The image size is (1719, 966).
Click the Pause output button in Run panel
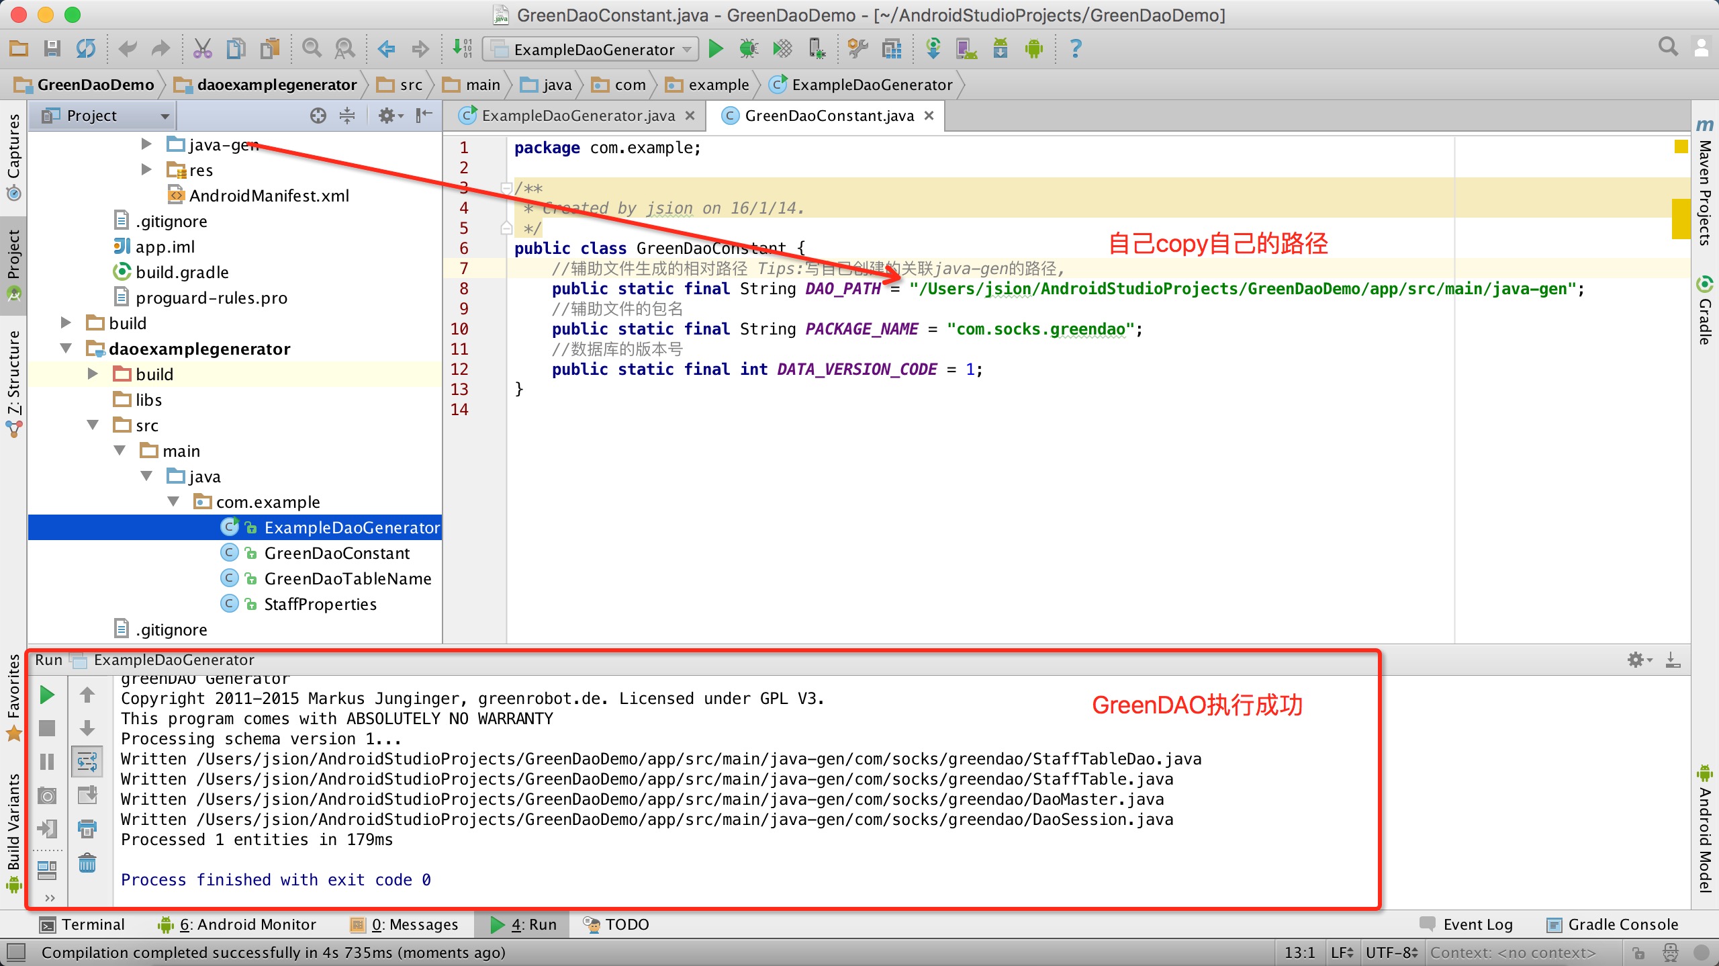click(x=47, y=762)
